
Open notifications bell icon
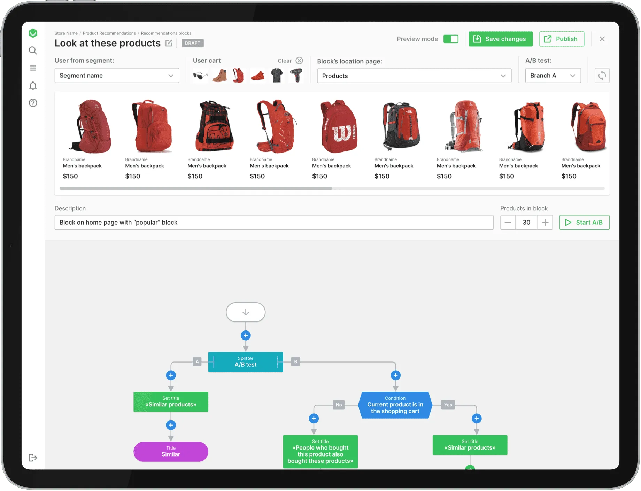point(33,85)
